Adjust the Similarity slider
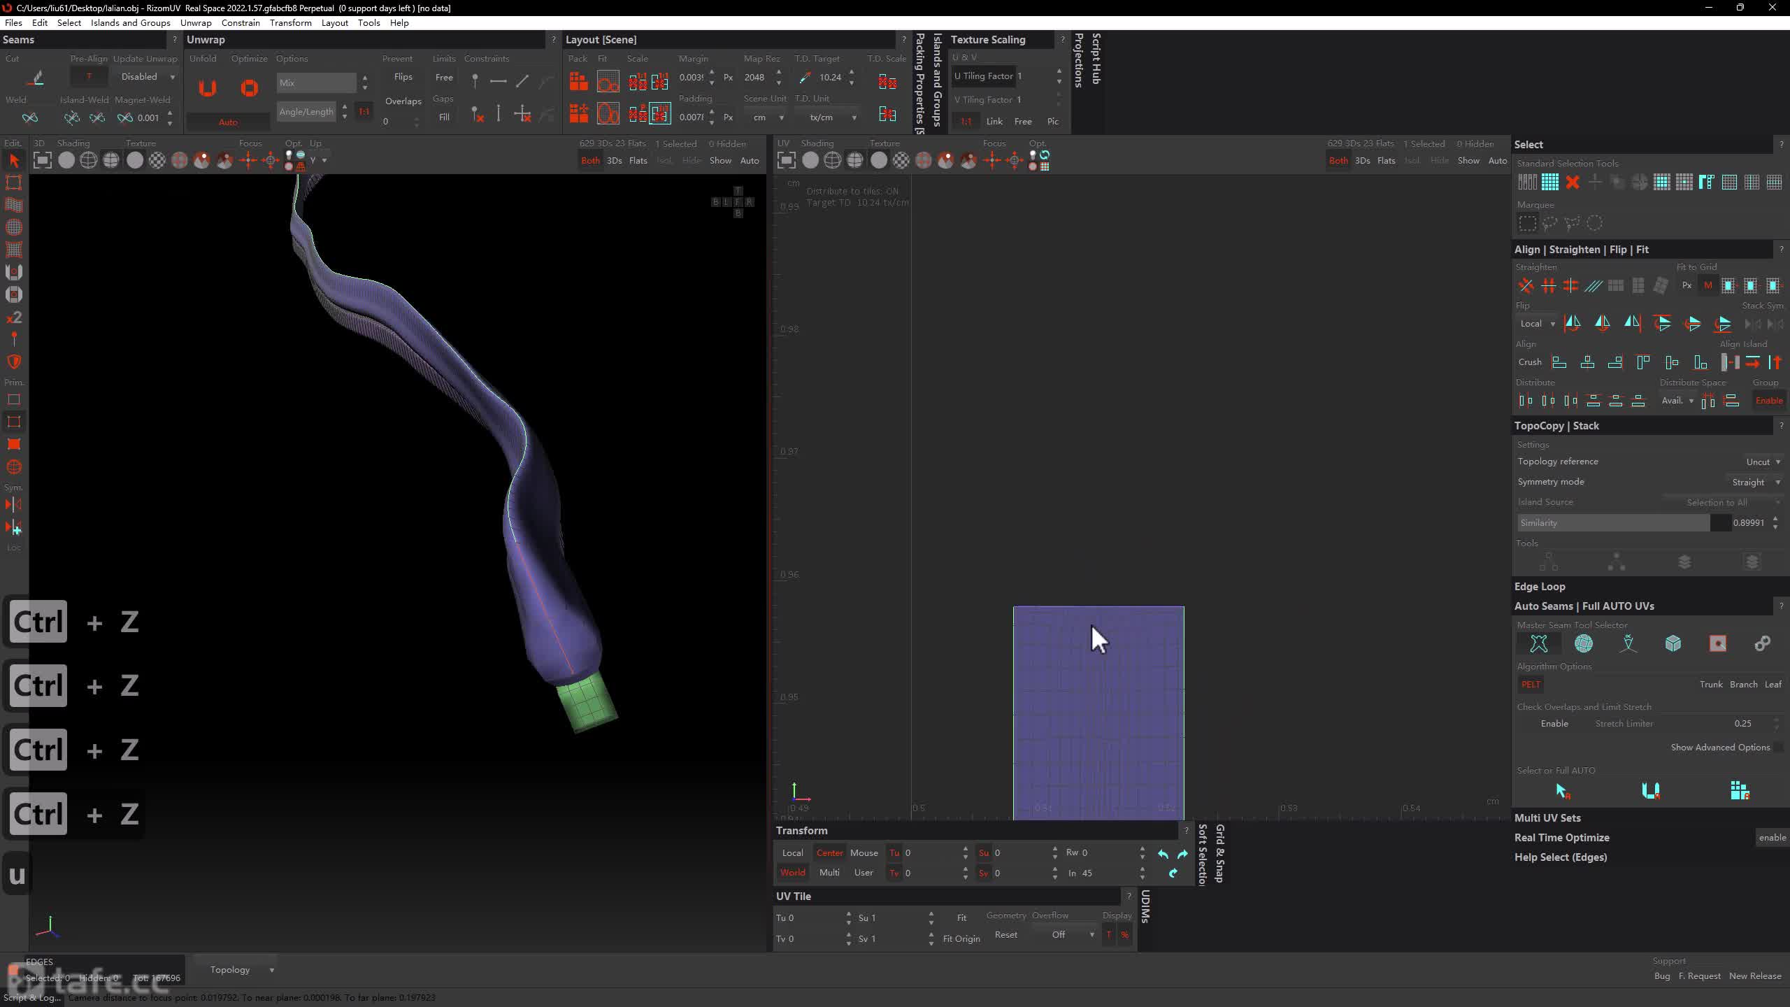This screenshot has width=1790, height=1007. click(1624, 523)
